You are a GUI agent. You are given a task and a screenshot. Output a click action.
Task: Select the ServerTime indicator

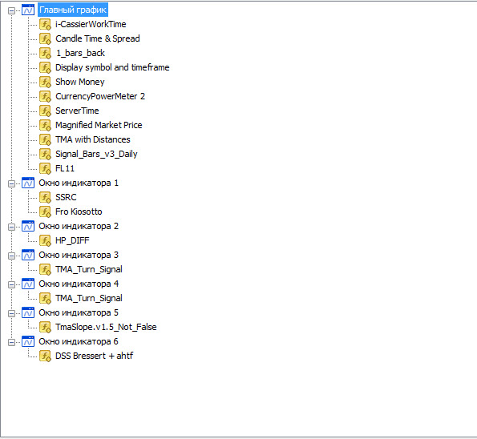pos(77,111)
